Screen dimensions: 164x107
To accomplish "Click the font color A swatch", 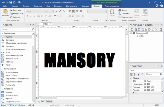I will 60,16.
